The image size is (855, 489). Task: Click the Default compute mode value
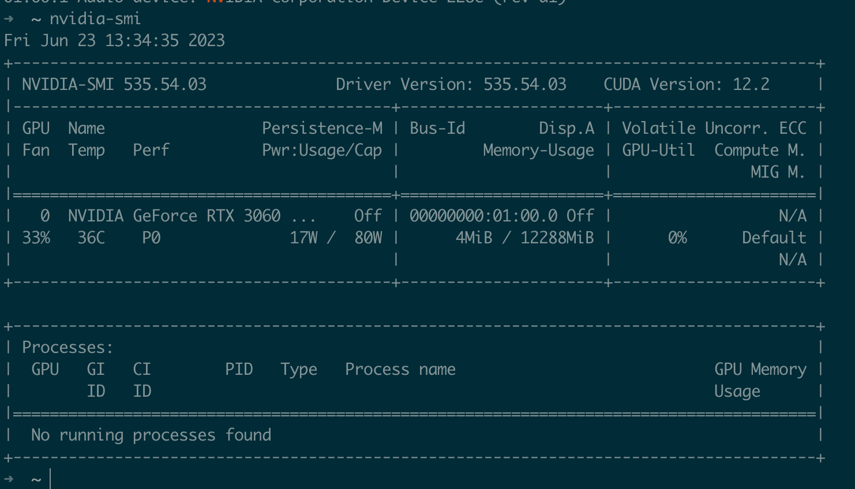[774, 238]
